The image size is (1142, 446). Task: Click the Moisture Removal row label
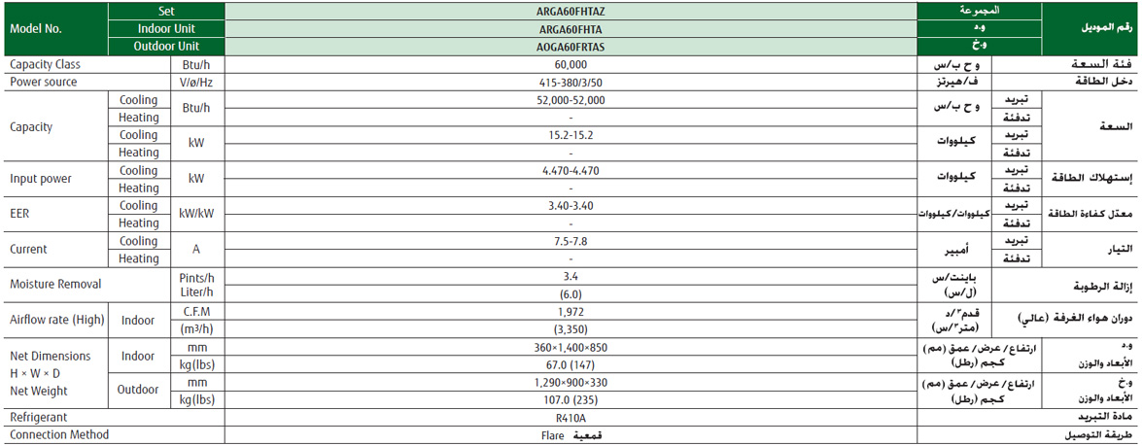pyautogui.click(x=55, y=285)
